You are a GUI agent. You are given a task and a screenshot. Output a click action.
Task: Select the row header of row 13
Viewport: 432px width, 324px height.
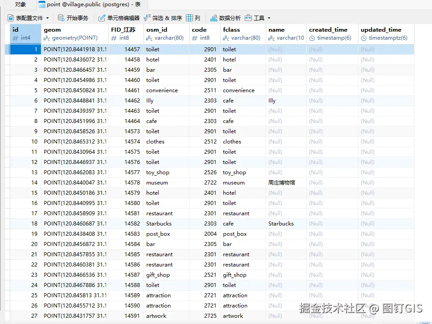pyautogui.click(x=8, y=172)
